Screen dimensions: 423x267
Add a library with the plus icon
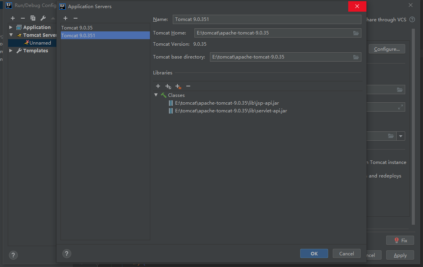[158, 86]
